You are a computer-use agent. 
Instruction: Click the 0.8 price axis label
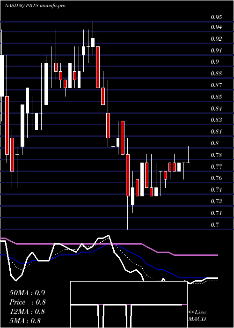tap(214, 143)
